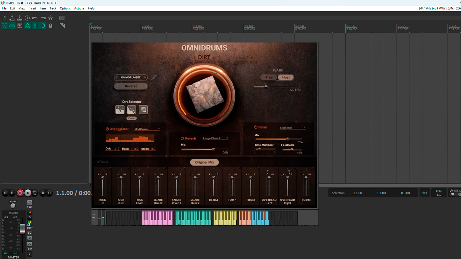
Task: Click the Original Mix button
Action: coord(204,162)
